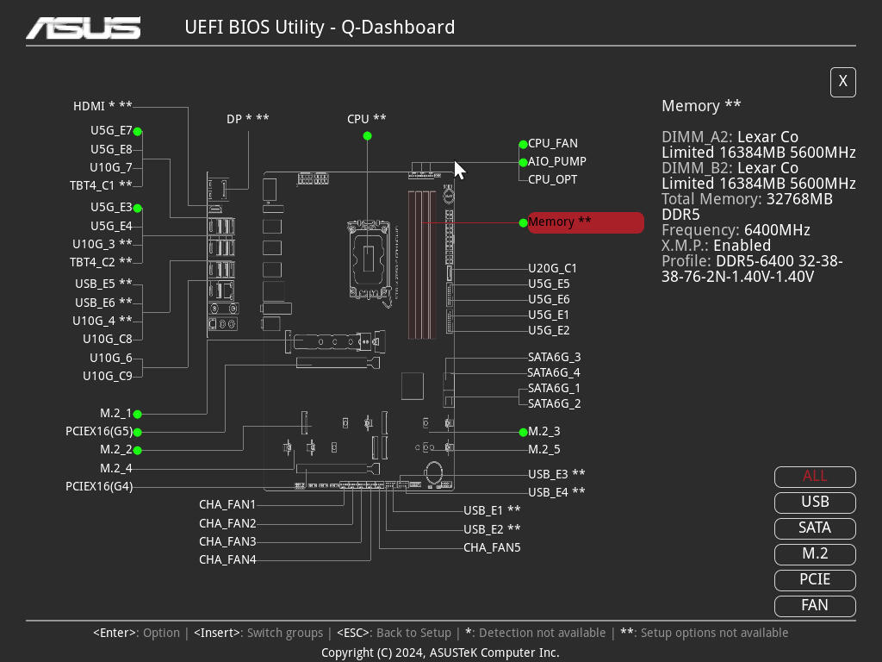Click the U5G_E7 green status dot
Viewport: 882px width, 662px height.
tap(137, 132)
